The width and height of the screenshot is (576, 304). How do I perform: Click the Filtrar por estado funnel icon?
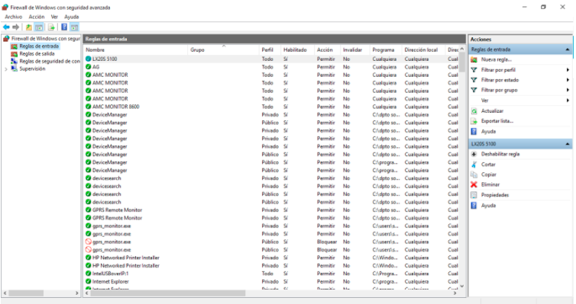coord(474,80)
